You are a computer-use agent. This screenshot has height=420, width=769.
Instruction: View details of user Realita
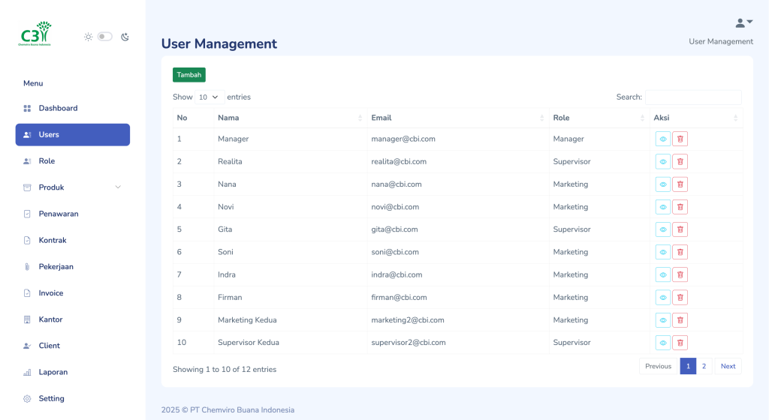[x=662, y=162]
